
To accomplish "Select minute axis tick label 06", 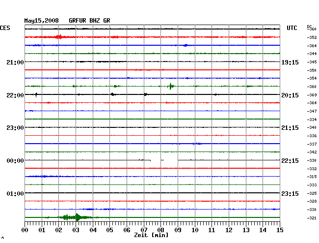I will pos(127,230).
